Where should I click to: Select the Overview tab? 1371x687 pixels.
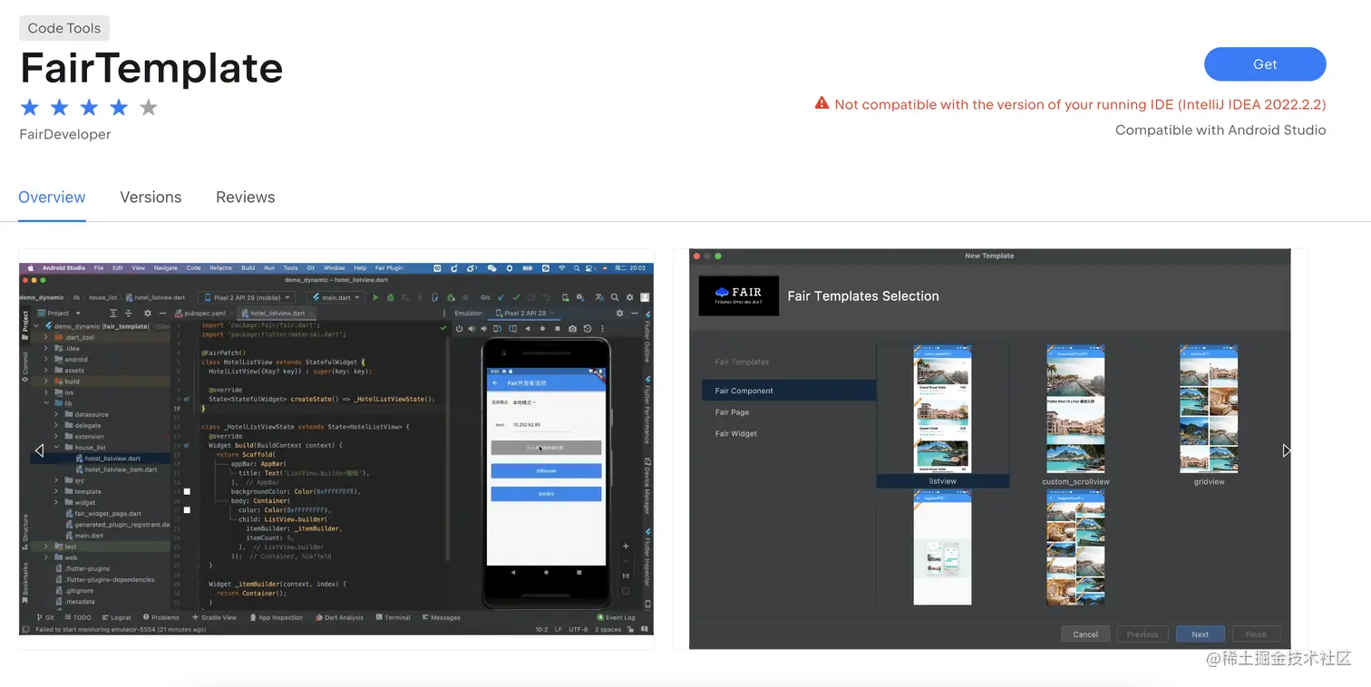[x=52, y=198]
